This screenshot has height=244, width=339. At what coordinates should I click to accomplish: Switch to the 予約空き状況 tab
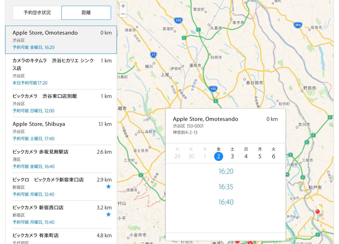click(x=37, y=13)
